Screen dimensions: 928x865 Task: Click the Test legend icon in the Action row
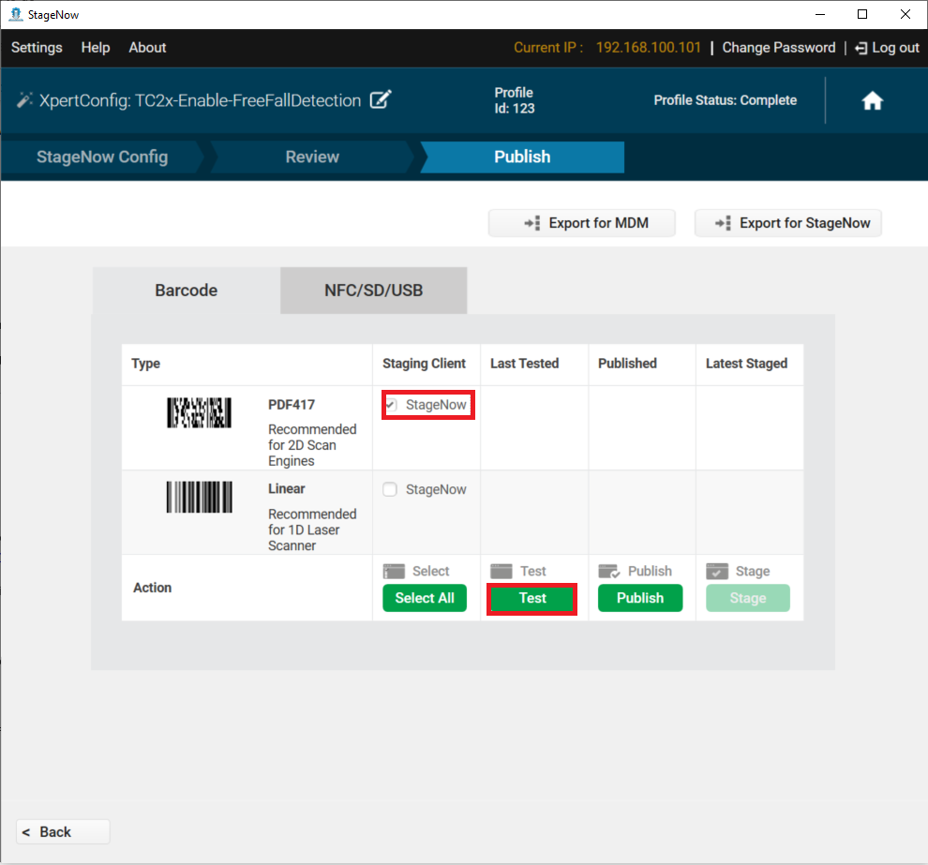point(501,571)
